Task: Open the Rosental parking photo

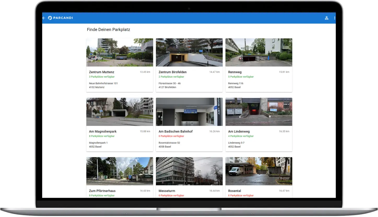Action: [x=259, y=171]
